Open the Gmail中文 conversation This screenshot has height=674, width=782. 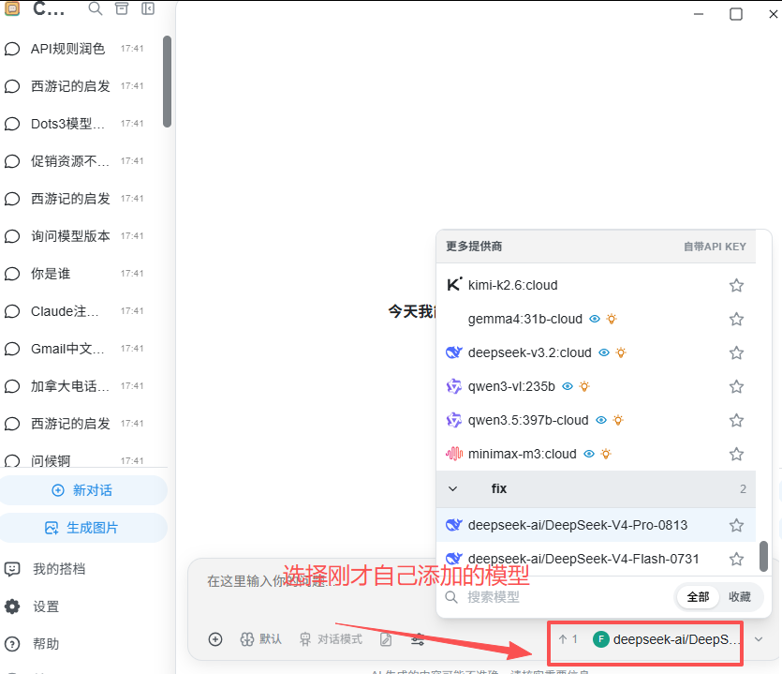pos(80,349)
